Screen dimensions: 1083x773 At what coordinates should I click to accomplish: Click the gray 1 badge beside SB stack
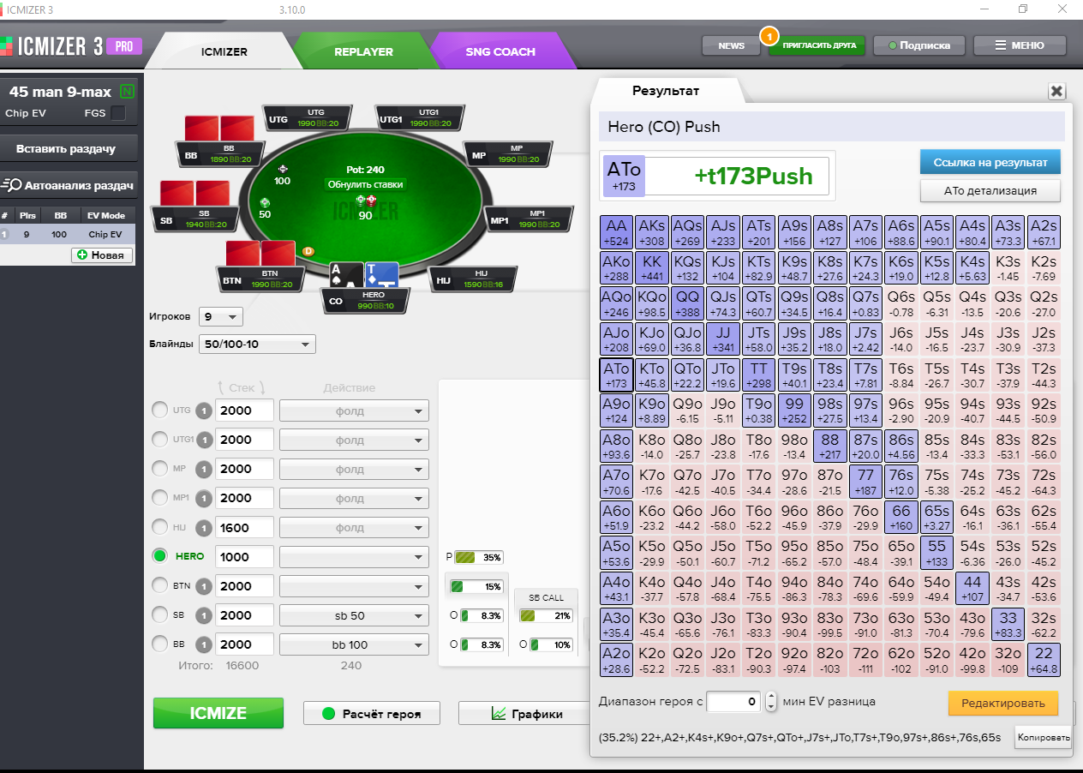coord(204,615)
